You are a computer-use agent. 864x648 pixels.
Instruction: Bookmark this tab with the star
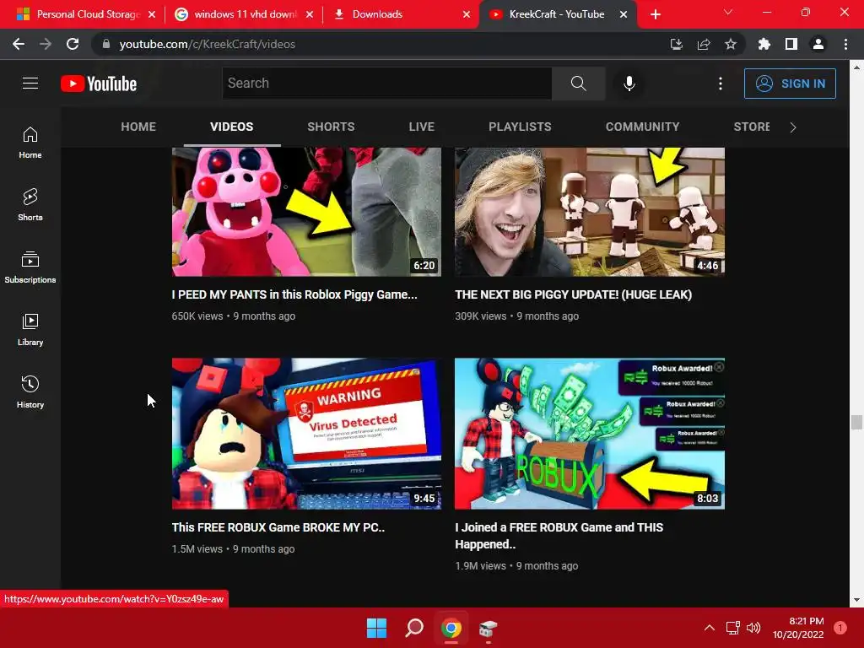click(x=731, y=44)
